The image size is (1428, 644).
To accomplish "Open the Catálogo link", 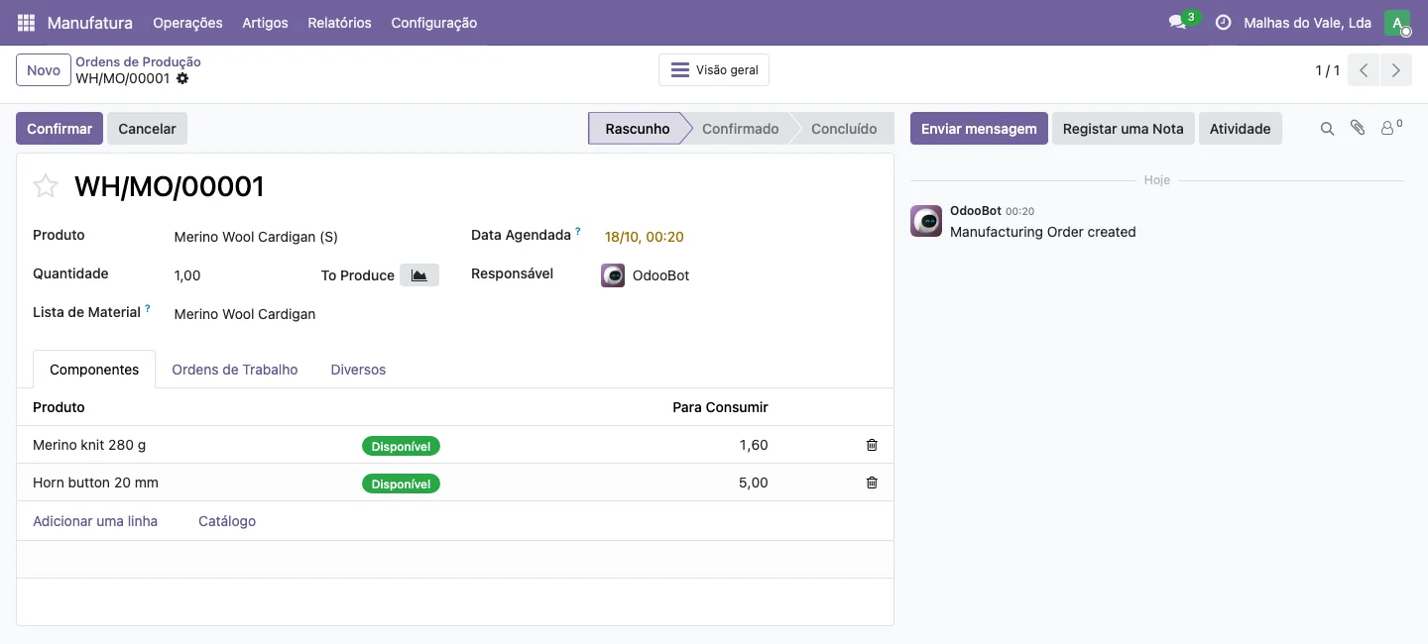I will pos(227,521).
